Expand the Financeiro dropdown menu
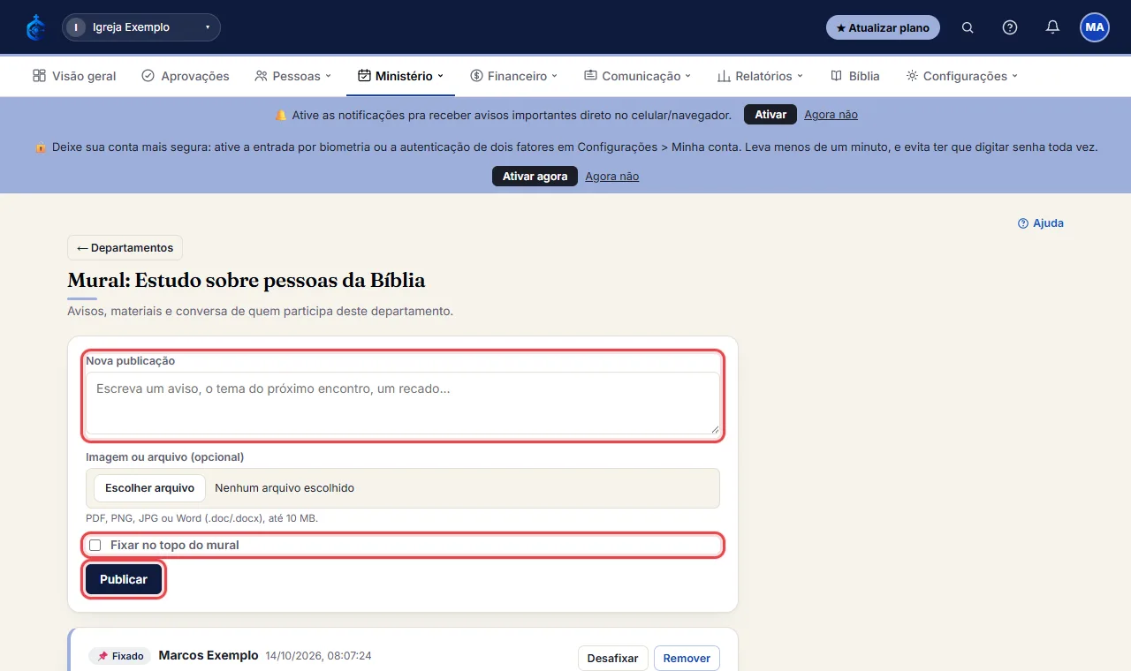Image resolution: width=1131 pixels, height=671 pixels. pos(513,76)
